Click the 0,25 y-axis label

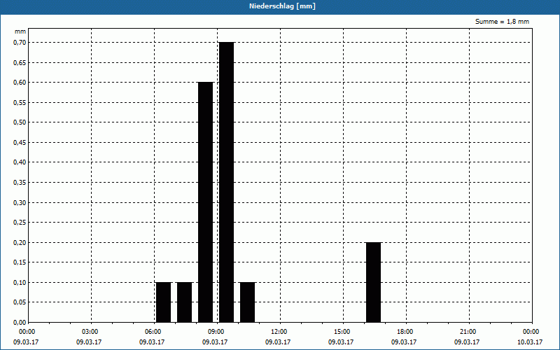point(20,223)
